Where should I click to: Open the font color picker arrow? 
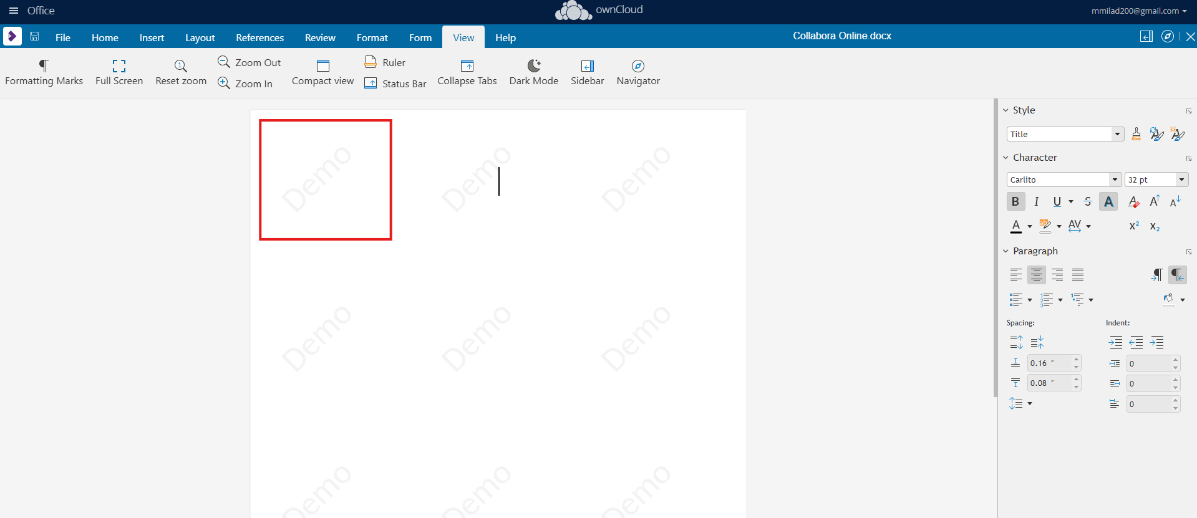click(x=1030, y=227)
